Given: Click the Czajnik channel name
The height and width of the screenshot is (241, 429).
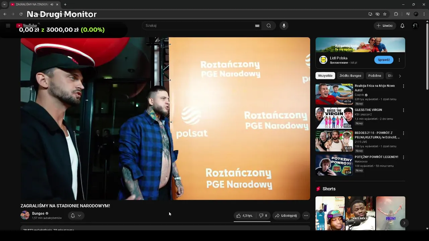Looking at the screenshot, I should click(359, 95).
